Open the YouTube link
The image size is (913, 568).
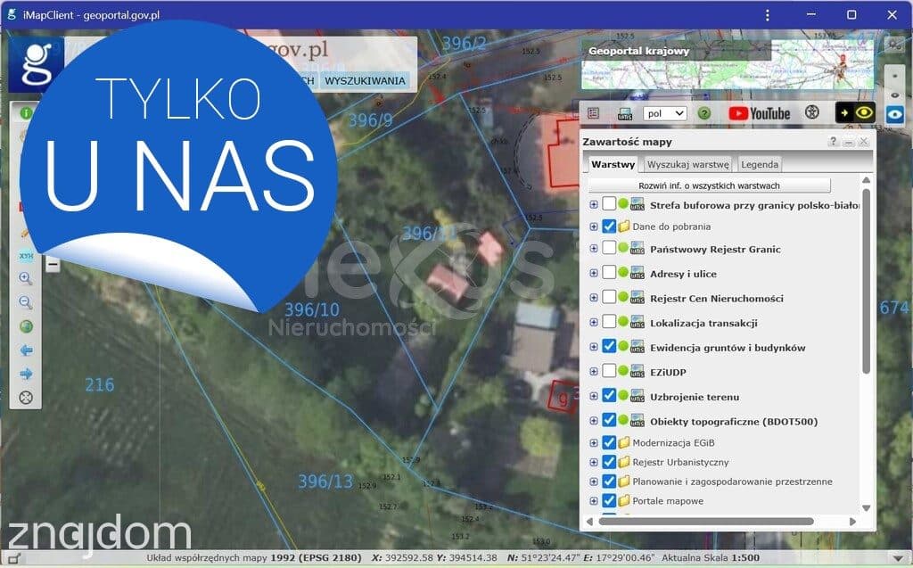(x=760, y=113)
